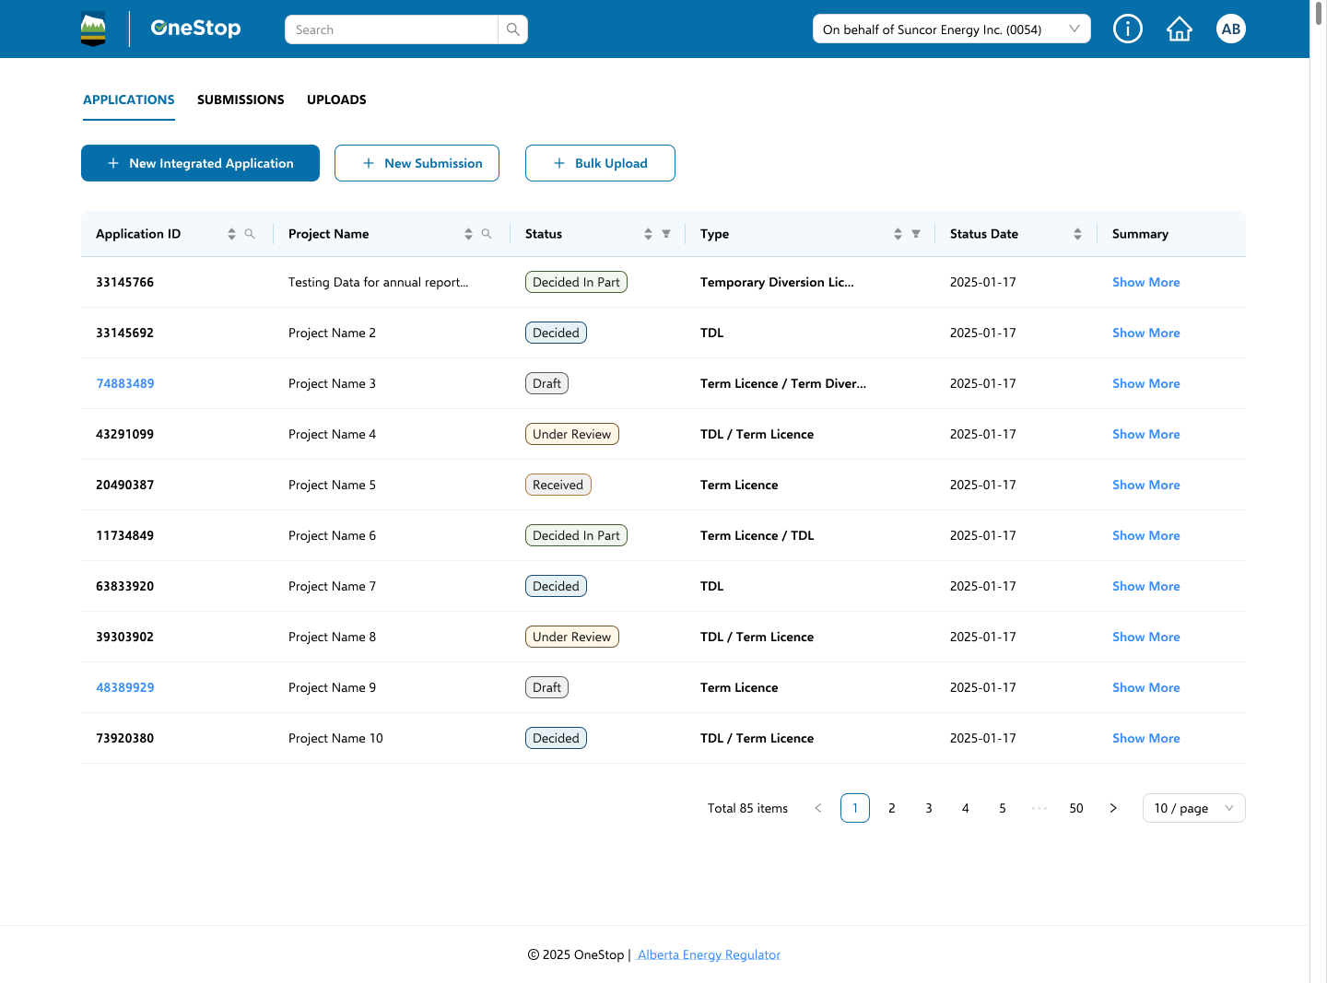Click the Received status tag
Image resolution: width=1327 pixels, height=983 pixels.
click(558, 485)
